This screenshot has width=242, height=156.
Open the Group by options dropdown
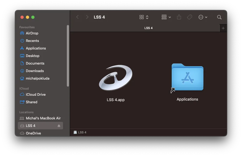coord(166,17)
